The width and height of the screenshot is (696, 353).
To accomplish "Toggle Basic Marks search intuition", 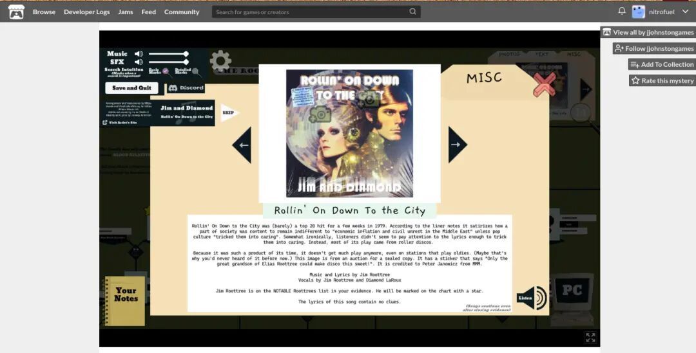I will [166, 71].
